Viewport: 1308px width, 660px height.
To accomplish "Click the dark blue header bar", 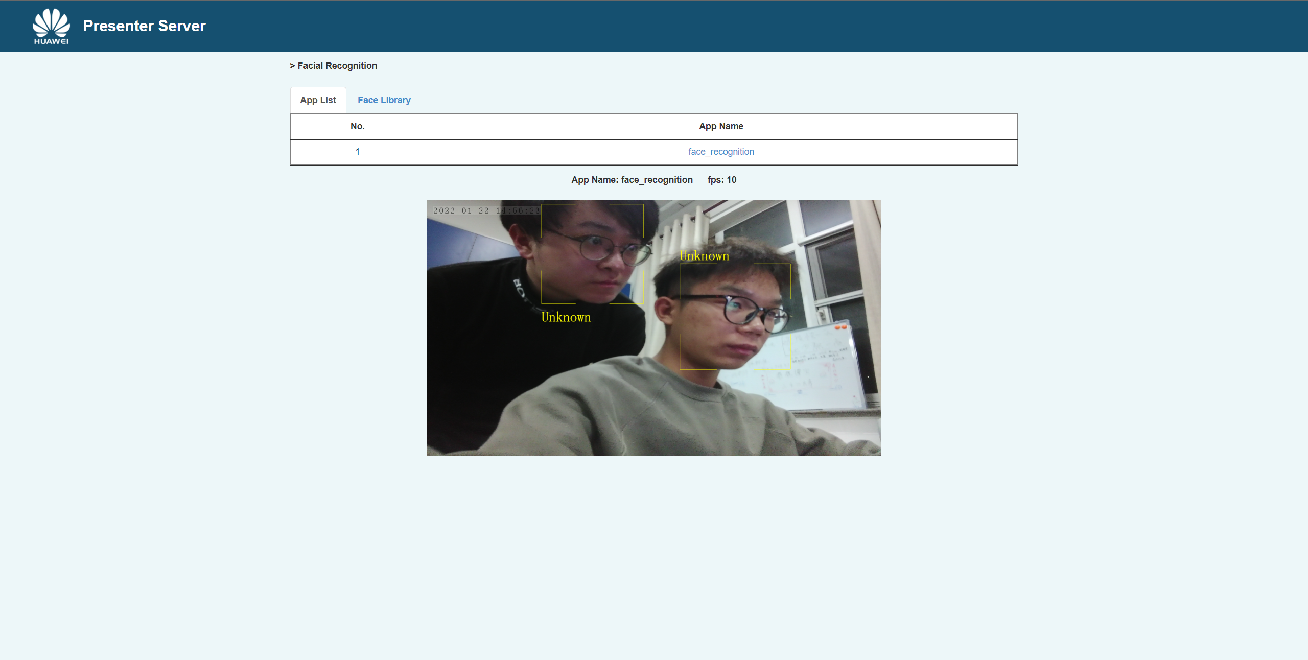I will click(715, 26).
